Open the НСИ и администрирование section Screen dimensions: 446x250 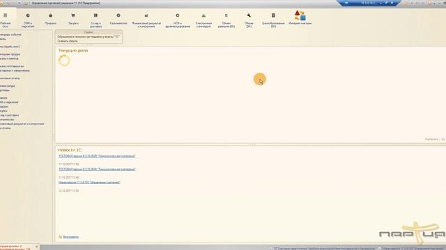coord(178,20)
